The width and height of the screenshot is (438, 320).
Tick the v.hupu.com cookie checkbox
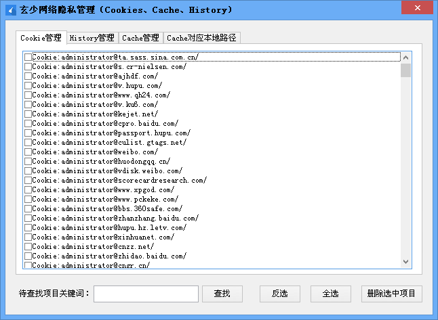click(x=28, y=85)
